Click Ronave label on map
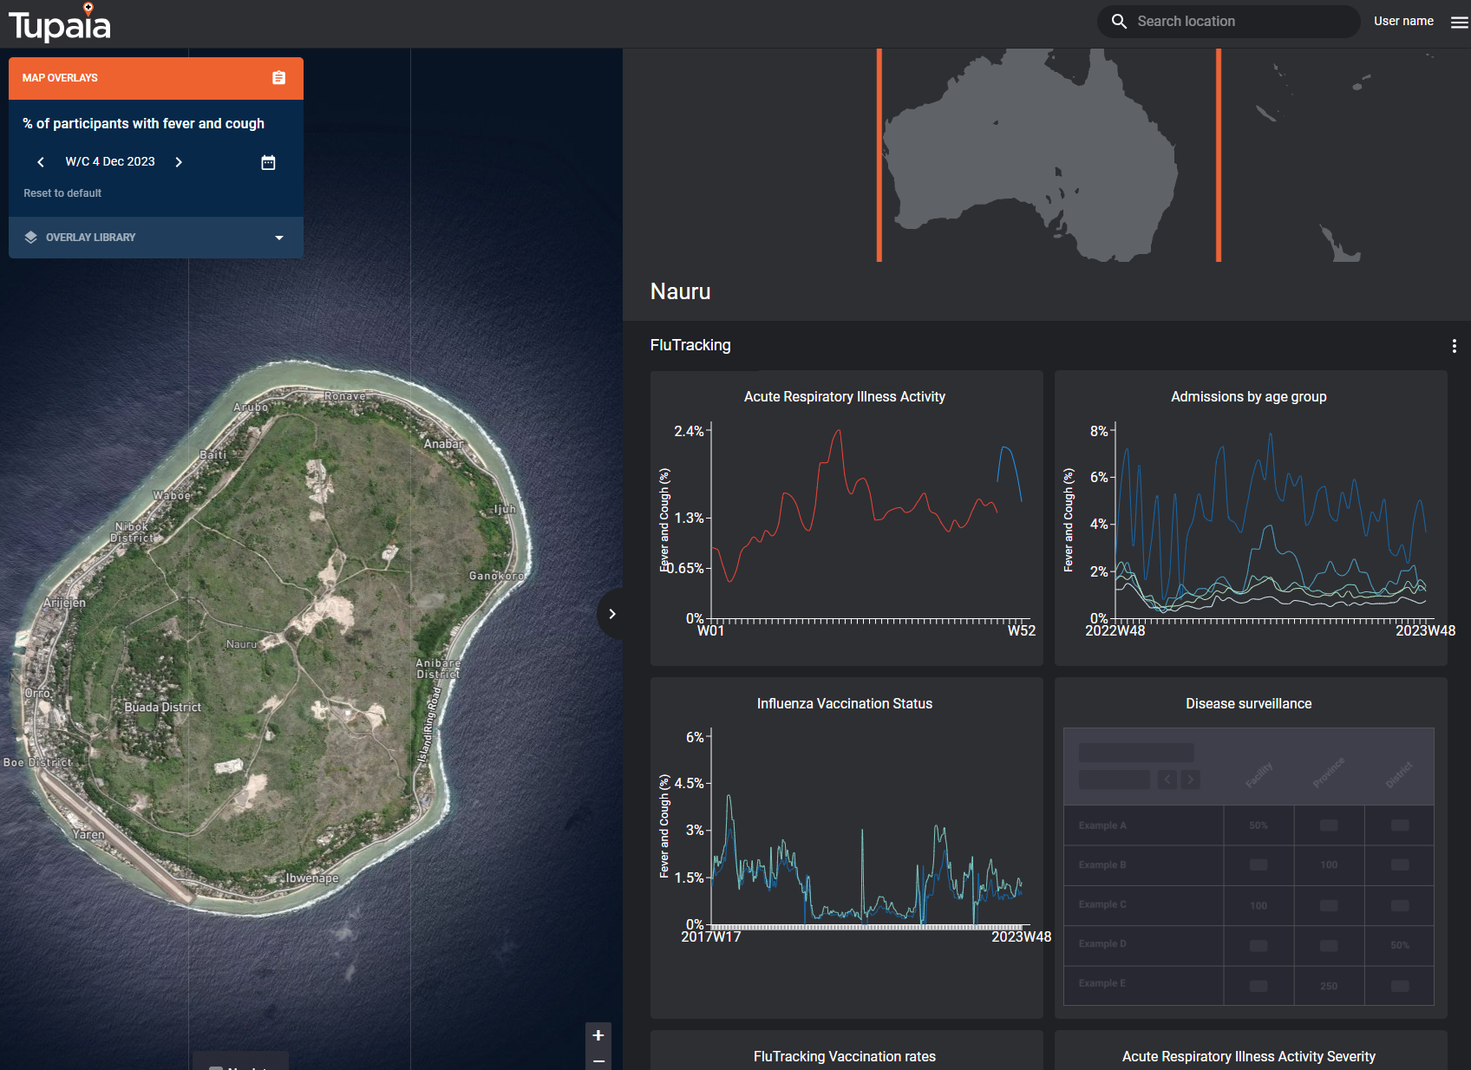The image size is (1471, 1070). (x=345, y=396)
